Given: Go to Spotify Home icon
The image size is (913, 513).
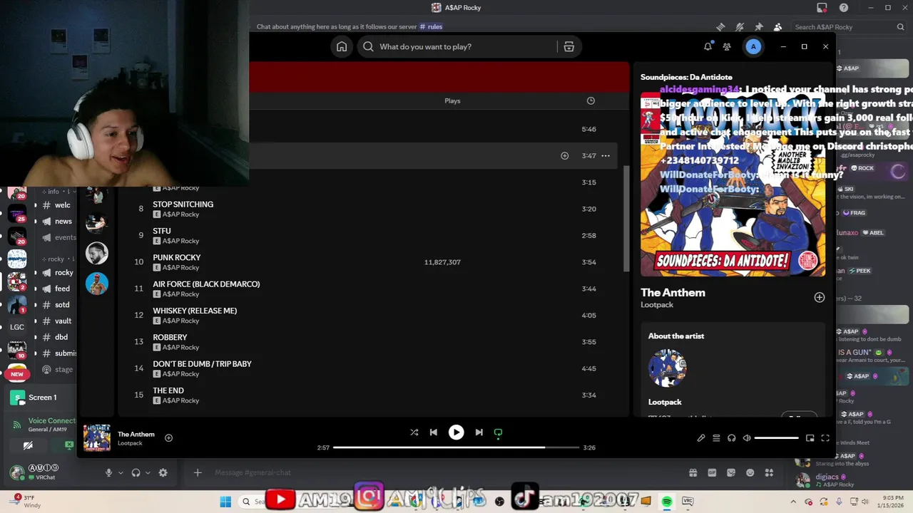Looking at the screenshot, I should pos(342,46).
